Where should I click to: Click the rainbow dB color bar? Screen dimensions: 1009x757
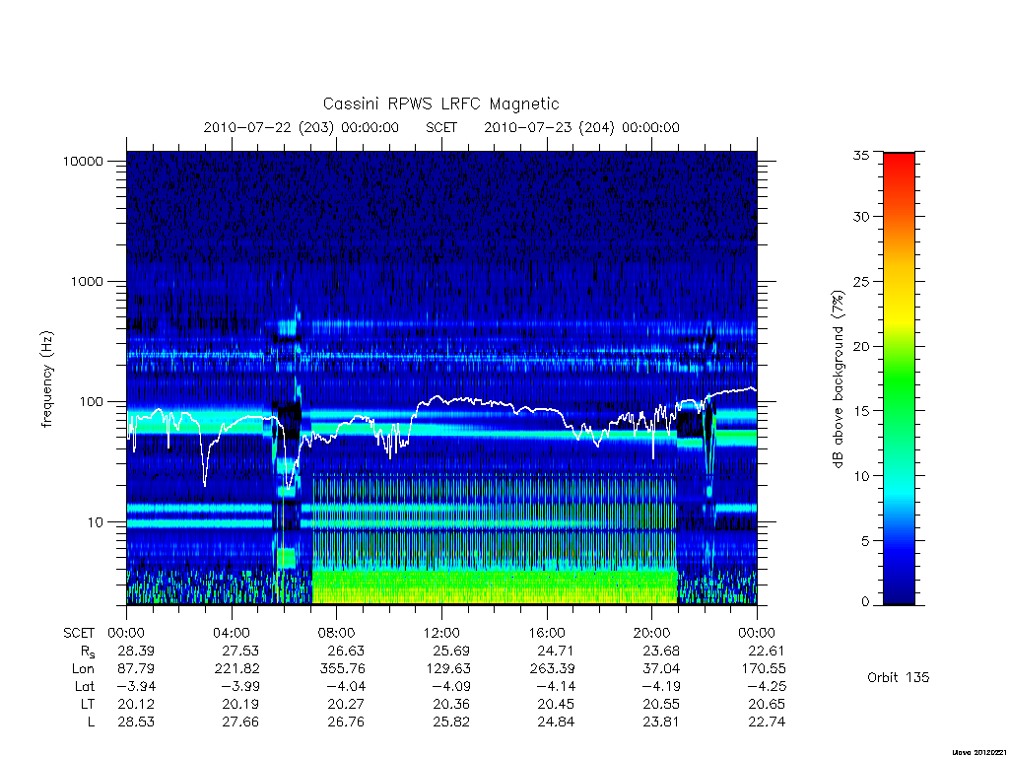click(899, 378)
